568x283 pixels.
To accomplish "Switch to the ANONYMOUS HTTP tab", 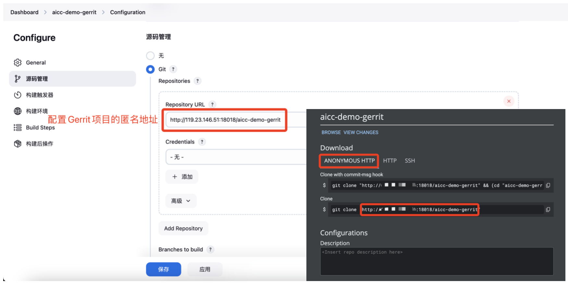I will pyautogui.click(x=349, y=161).
